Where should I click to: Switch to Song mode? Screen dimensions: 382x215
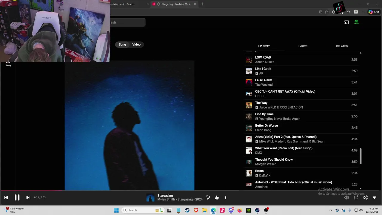point(122,44)
